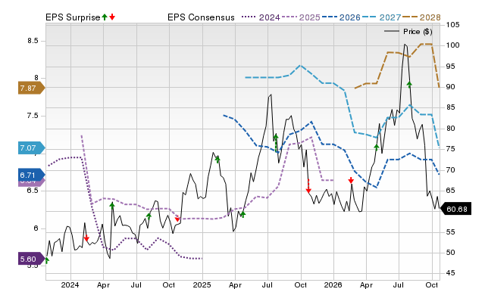Click the 2026 label on the time axis
The image size is (485, 289).
coord(333,284)
